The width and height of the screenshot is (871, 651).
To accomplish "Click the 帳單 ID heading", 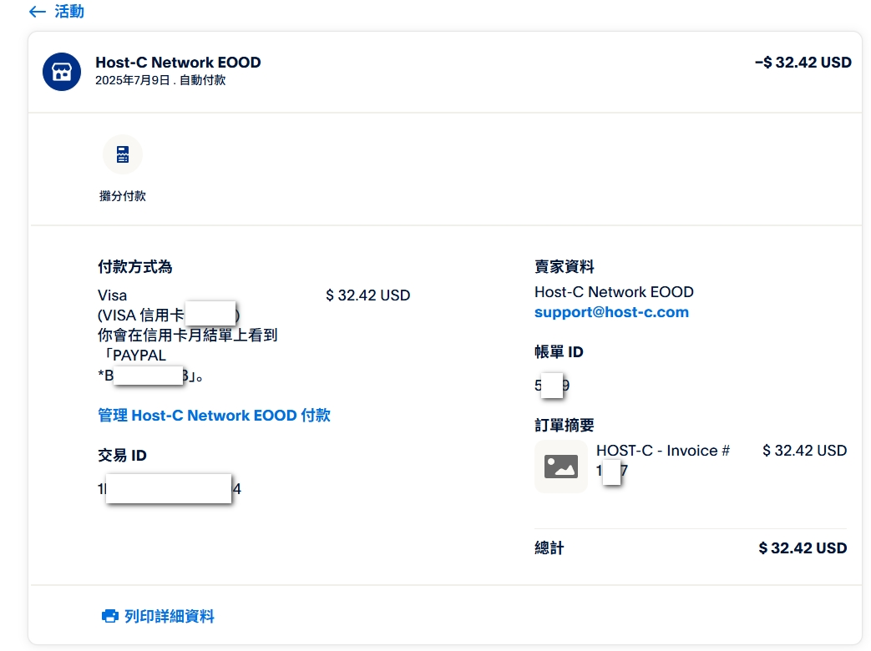I will point(559,352).
